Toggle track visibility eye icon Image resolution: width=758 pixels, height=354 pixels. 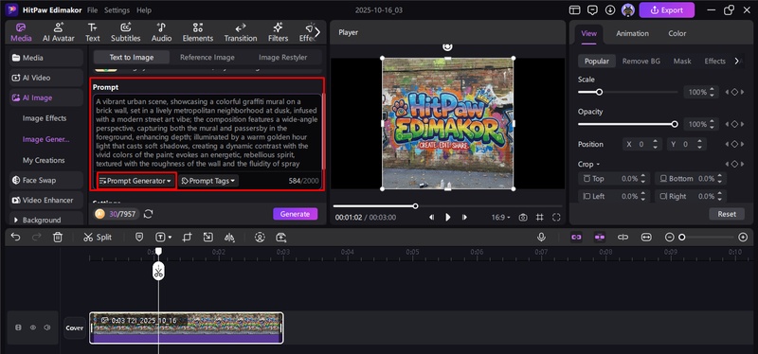[33, 327]
